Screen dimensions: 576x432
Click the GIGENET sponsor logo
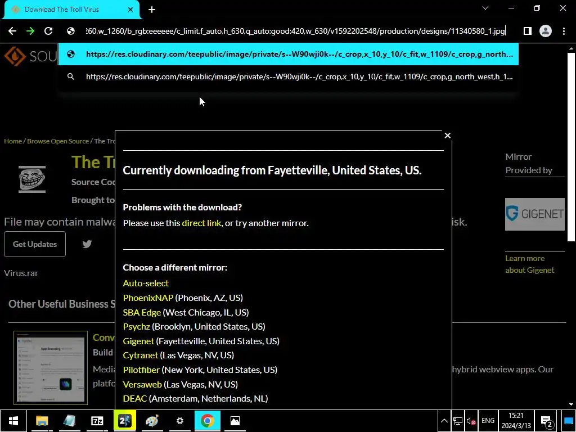[x=534, y=214]
